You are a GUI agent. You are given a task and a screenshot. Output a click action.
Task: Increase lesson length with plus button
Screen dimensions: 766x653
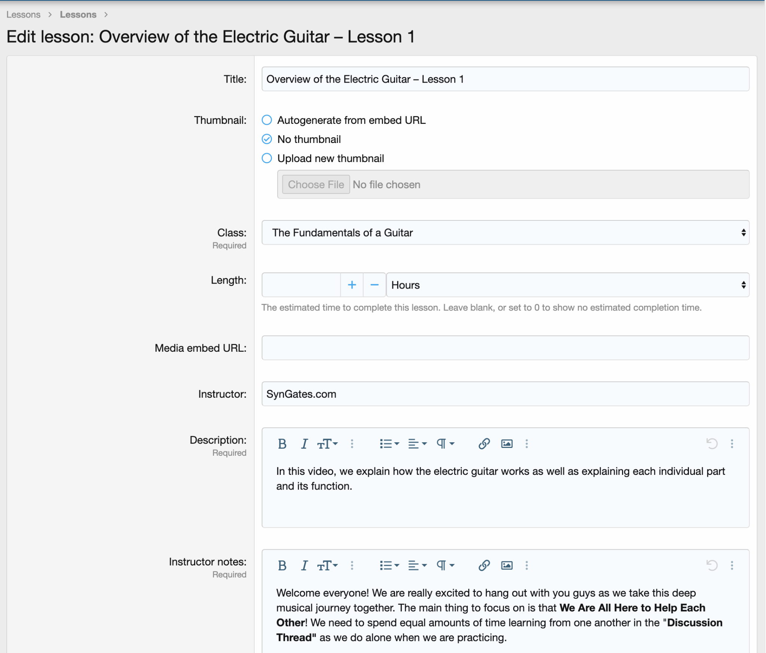pos(352,285)
